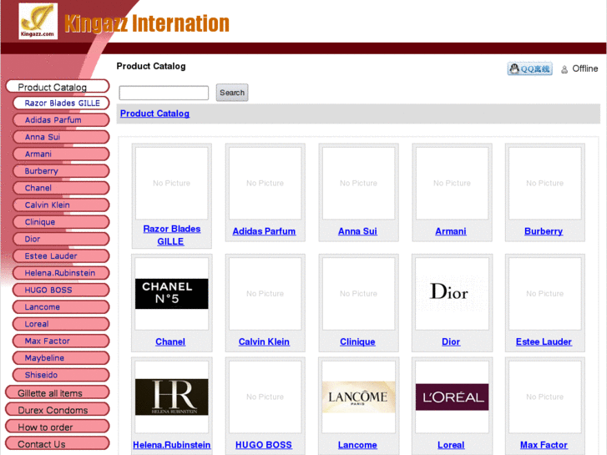Click the Adidas Parfum catalog link
The height and width of the screenshot is (455, 607).
(x=264, y=231)
